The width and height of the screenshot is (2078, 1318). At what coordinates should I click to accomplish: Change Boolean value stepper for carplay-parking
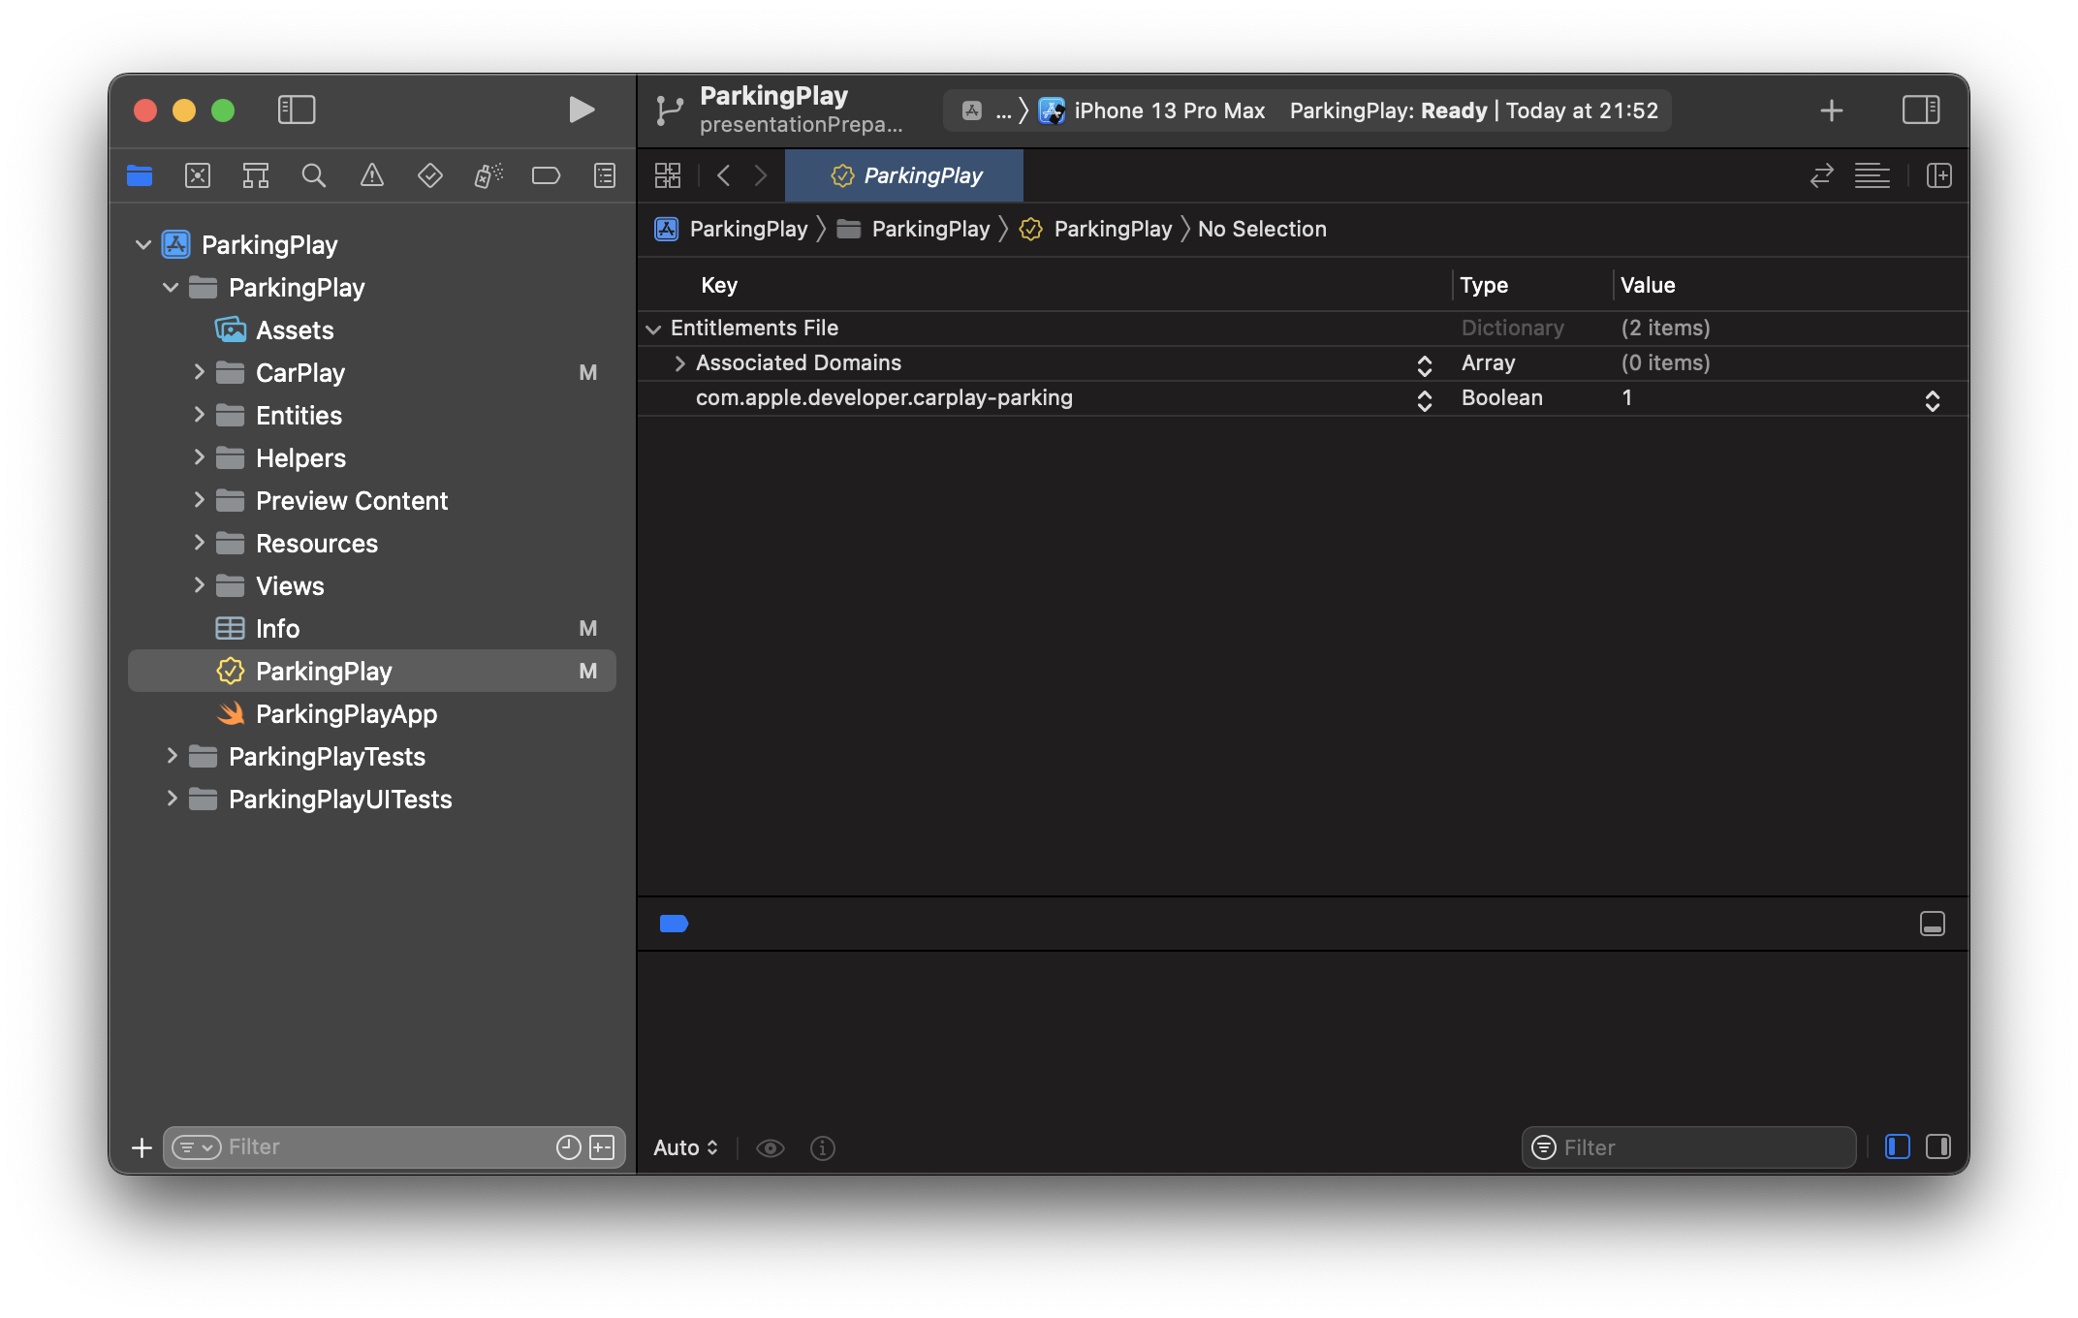pyautogui.click(x=1932, y=400)
